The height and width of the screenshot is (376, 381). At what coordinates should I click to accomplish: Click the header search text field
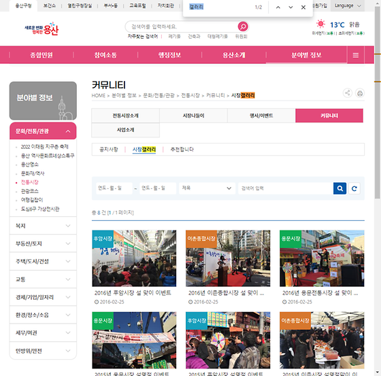pyautogui.click(x=182, y=27)
